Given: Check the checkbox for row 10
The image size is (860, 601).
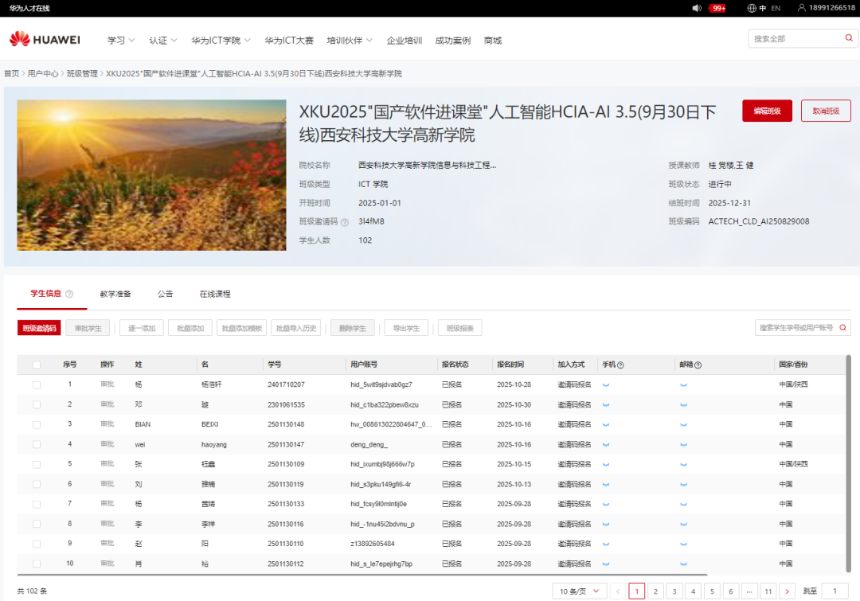Looking at the screenshot, I should [x=37, y=564].
